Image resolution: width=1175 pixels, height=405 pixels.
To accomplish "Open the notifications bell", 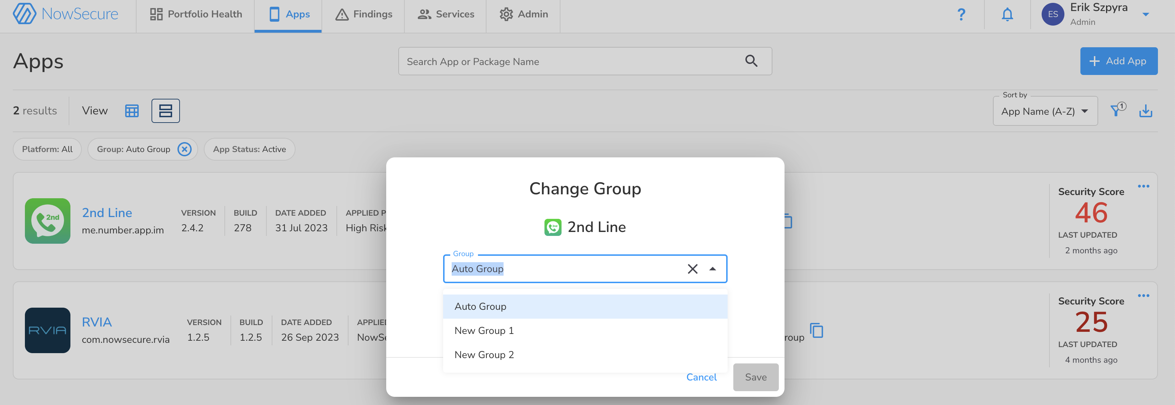I will coord(1007,15).
